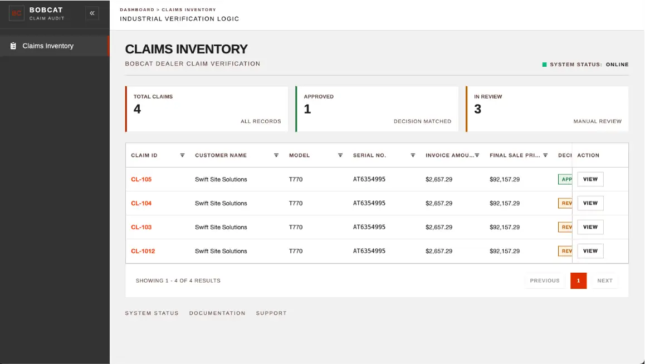View details of claim CL-105
This screenshot has height=364, width=645.
coord(590,179)
